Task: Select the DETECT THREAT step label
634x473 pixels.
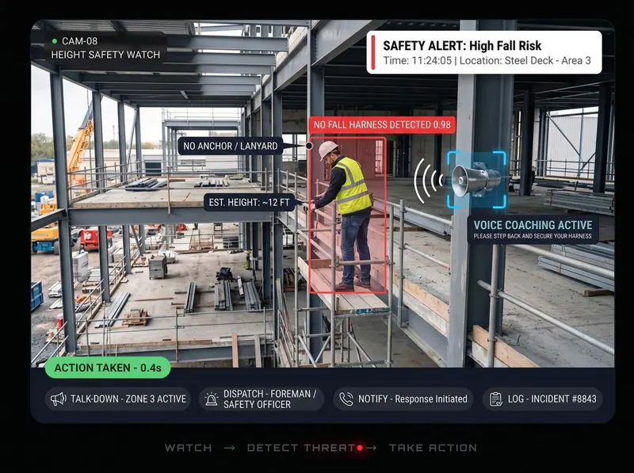Action: [x=301, y=448]
